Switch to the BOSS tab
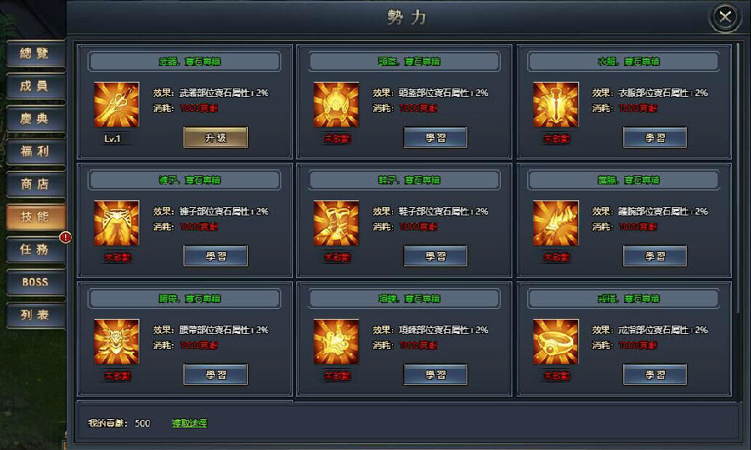 (x=35, y=282)
